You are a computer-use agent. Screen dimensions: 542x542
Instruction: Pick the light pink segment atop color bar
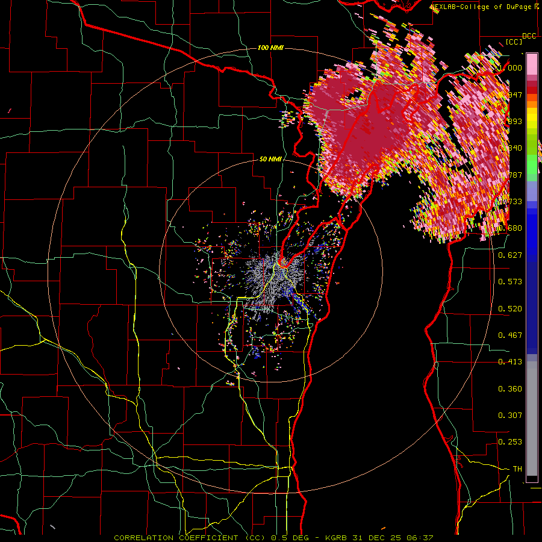[532, 64]
